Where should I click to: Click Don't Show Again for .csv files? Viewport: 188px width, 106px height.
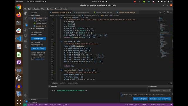click(160, 99)
